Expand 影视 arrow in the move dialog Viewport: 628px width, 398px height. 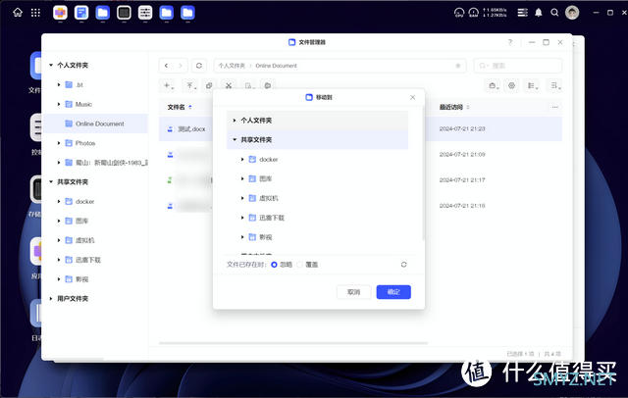pos(242,237)
